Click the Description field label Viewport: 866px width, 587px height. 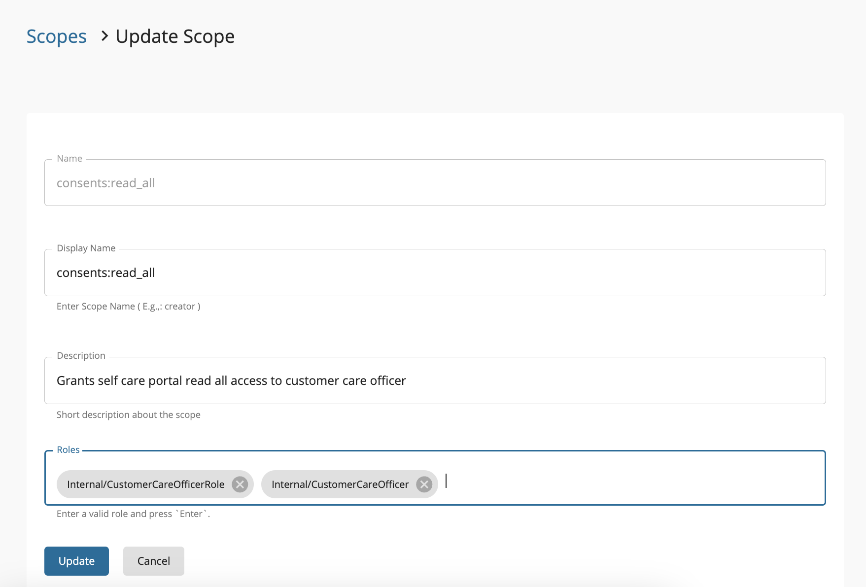tap(81, 355)
